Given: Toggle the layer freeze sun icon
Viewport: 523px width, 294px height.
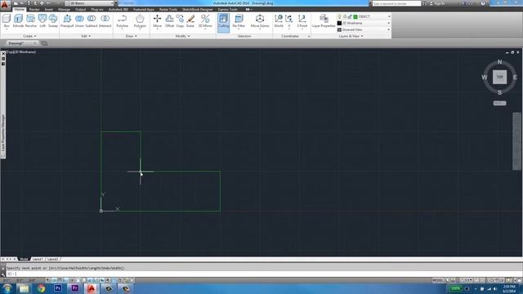Looking at the screenshot, I should [x=345, y=16].
